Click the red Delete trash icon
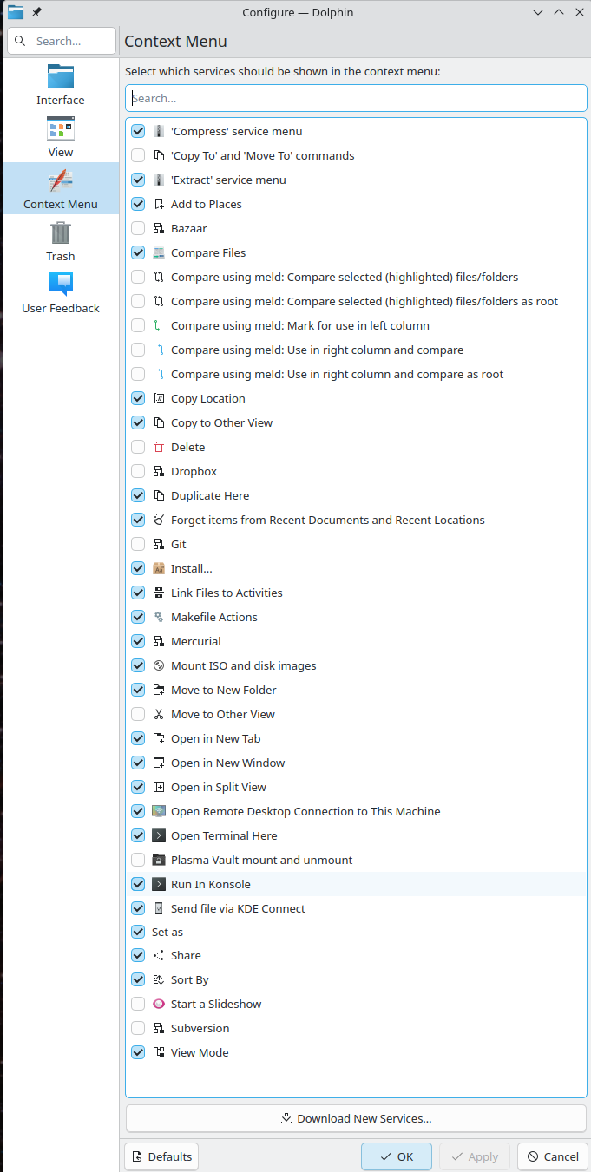Image resolution: width=591 pixels, height=1172 pixels. pos(159,448)
